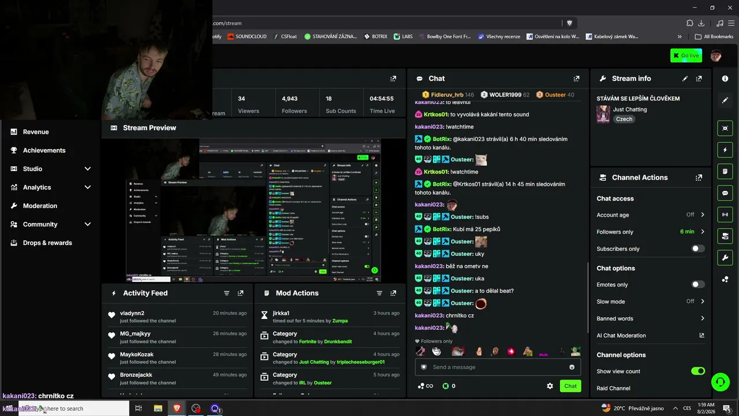Screen dimensions: 739x416
Task: Send message with the Chat button
Action: pos(570,386)
